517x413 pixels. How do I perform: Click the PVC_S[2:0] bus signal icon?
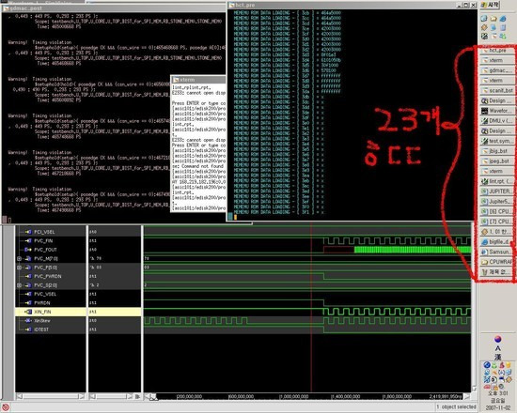[x=28, y=285]
